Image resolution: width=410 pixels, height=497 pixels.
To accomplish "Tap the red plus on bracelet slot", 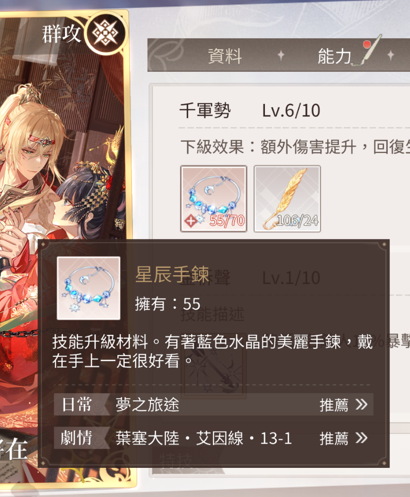I will pyautogui.click(x=190, y=221).
